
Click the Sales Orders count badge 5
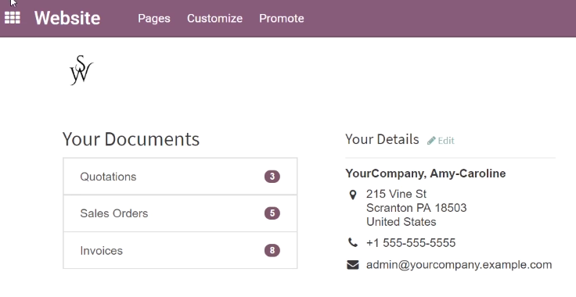(272, 213)
